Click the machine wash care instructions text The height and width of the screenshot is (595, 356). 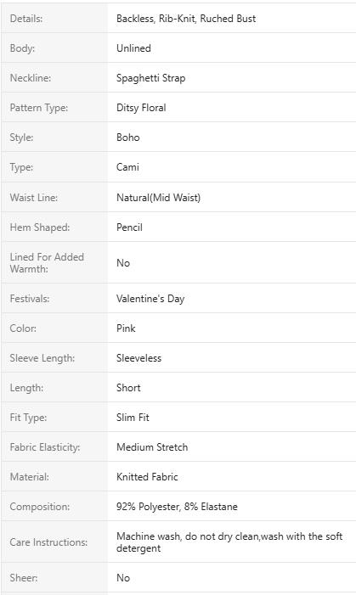[229, 542]
